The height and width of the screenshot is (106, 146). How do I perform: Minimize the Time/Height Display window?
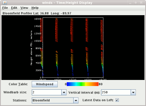tap(130, 3)
